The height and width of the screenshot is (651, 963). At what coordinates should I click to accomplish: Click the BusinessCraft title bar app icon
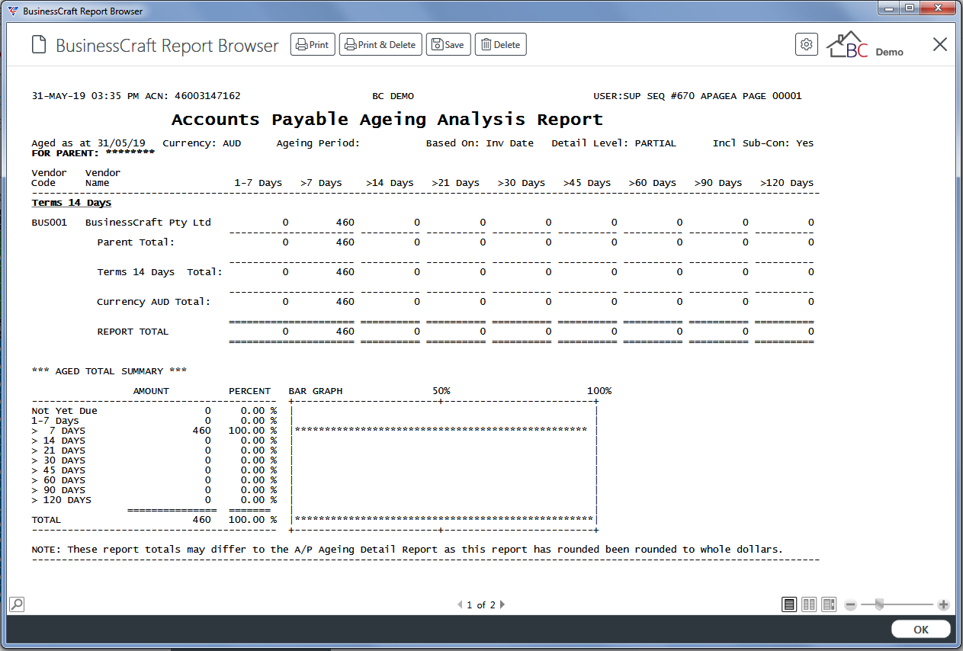[12, 11]
